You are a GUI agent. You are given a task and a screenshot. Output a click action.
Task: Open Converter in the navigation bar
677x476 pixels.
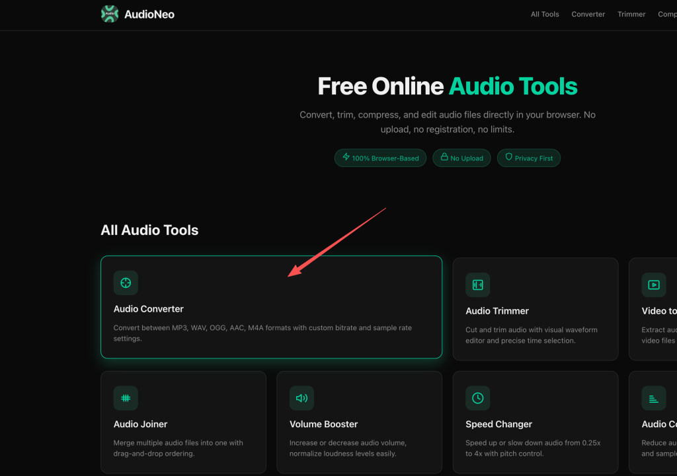(x=588, y=15)
